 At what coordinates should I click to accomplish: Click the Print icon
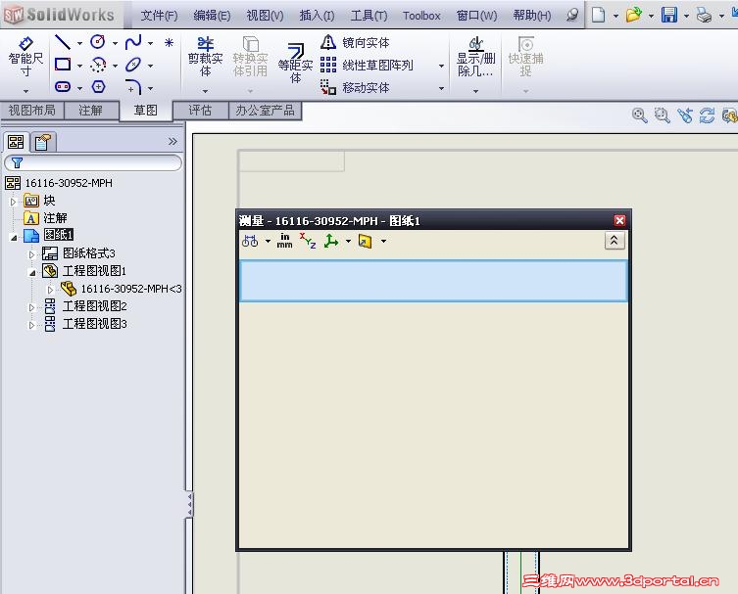[704, 15]
